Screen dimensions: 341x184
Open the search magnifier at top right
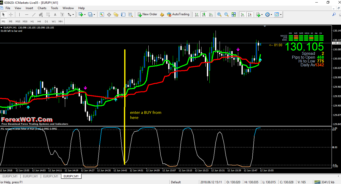[334, 14]
